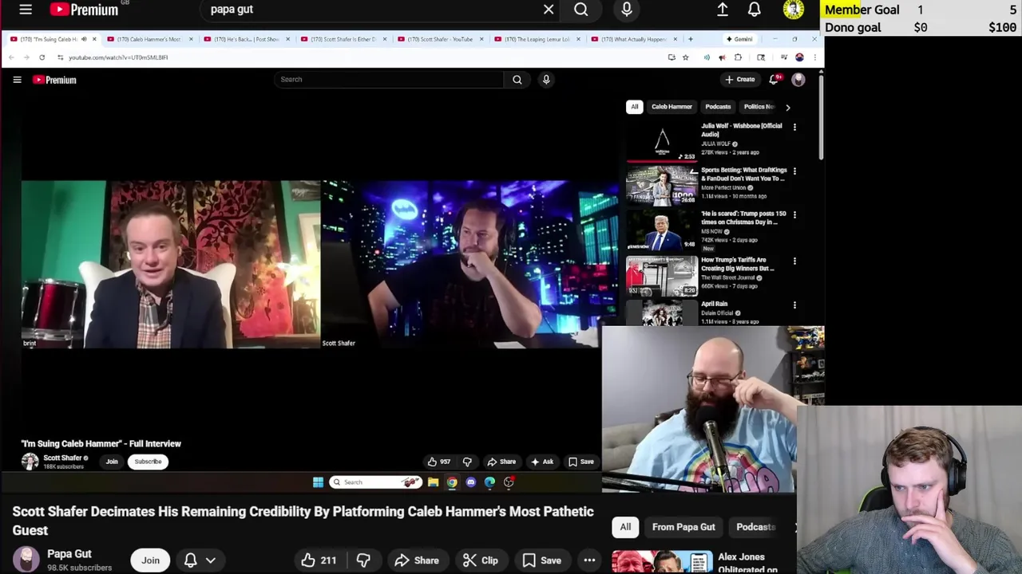Open Scott Shafer channel name link
This screenshot has width=1022, height=574.
pyautogui.click(x=62, y=458)
